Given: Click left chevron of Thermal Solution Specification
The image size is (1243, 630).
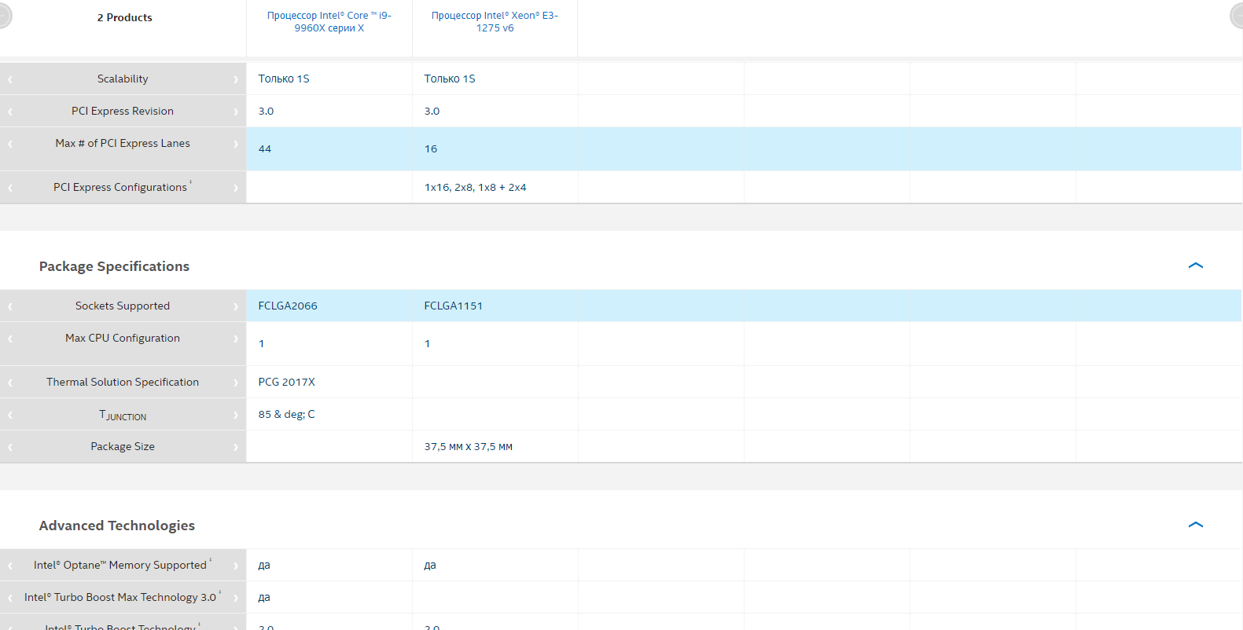Looking at the screenshot, I should pos(10,383).
